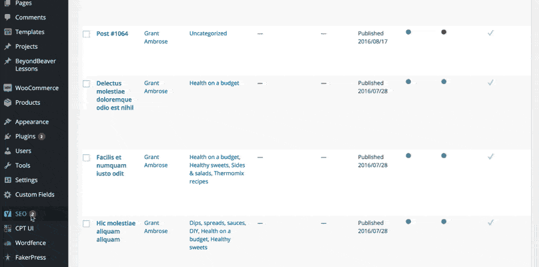Tick checkbox for Delectus molestiae post
This screenshot has height=267, width=539.
click(86, 83)
